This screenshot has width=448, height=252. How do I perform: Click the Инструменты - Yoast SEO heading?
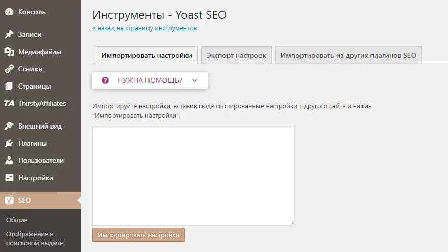160,15
